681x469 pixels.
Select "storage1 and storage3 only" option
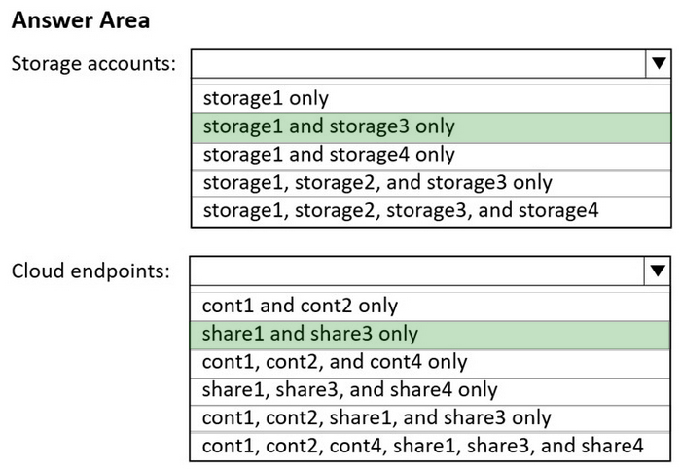pyautogui.click(x=431, y=127)
